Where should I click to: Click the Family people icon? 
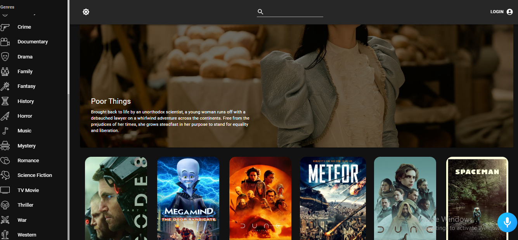pos(5,72)
